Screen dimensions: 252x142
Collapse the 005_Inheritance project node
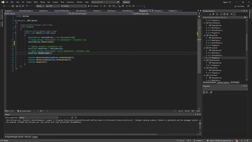tap(204, 23)
